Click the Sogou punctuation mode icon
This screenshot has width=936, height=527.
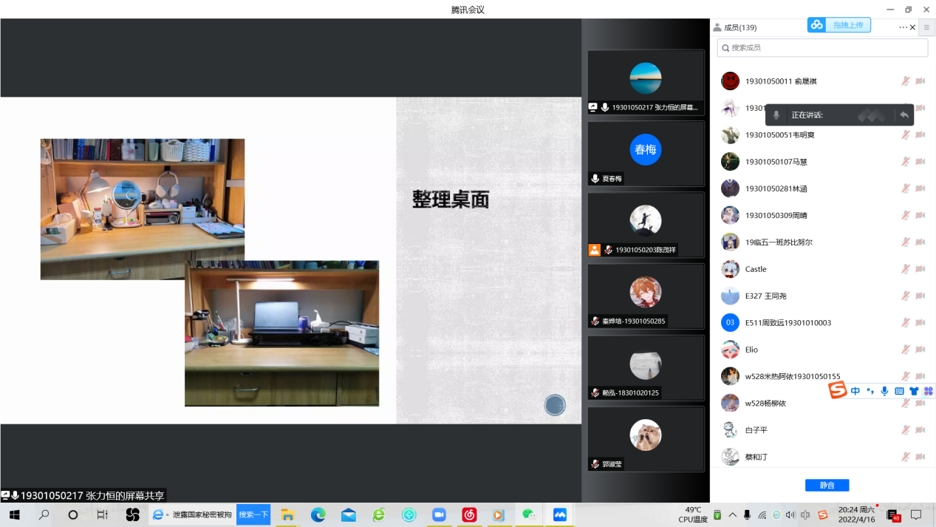point(870,391)
